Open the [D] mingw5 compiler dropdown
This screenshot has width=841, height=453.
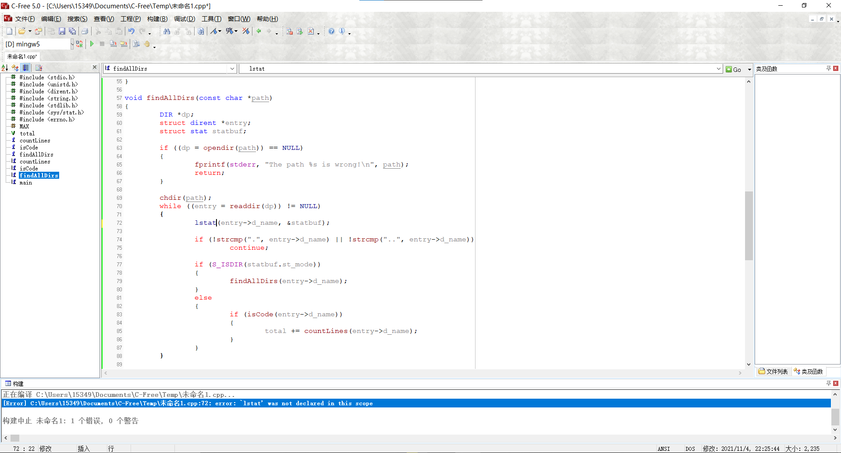(72, 44)
